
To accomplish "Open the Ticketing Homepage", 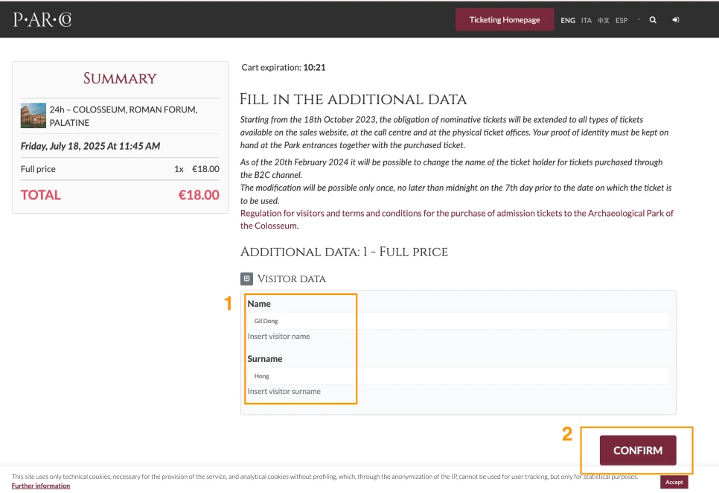I will (x=505, y=20).
